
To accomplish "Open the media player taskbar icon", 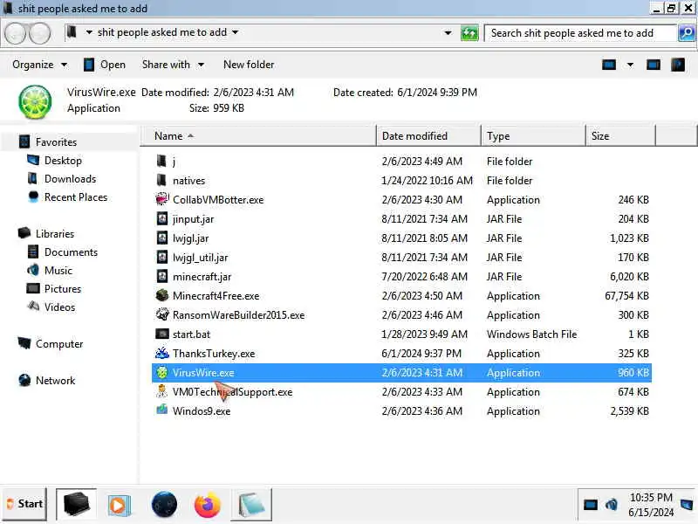I will point(119,506).
